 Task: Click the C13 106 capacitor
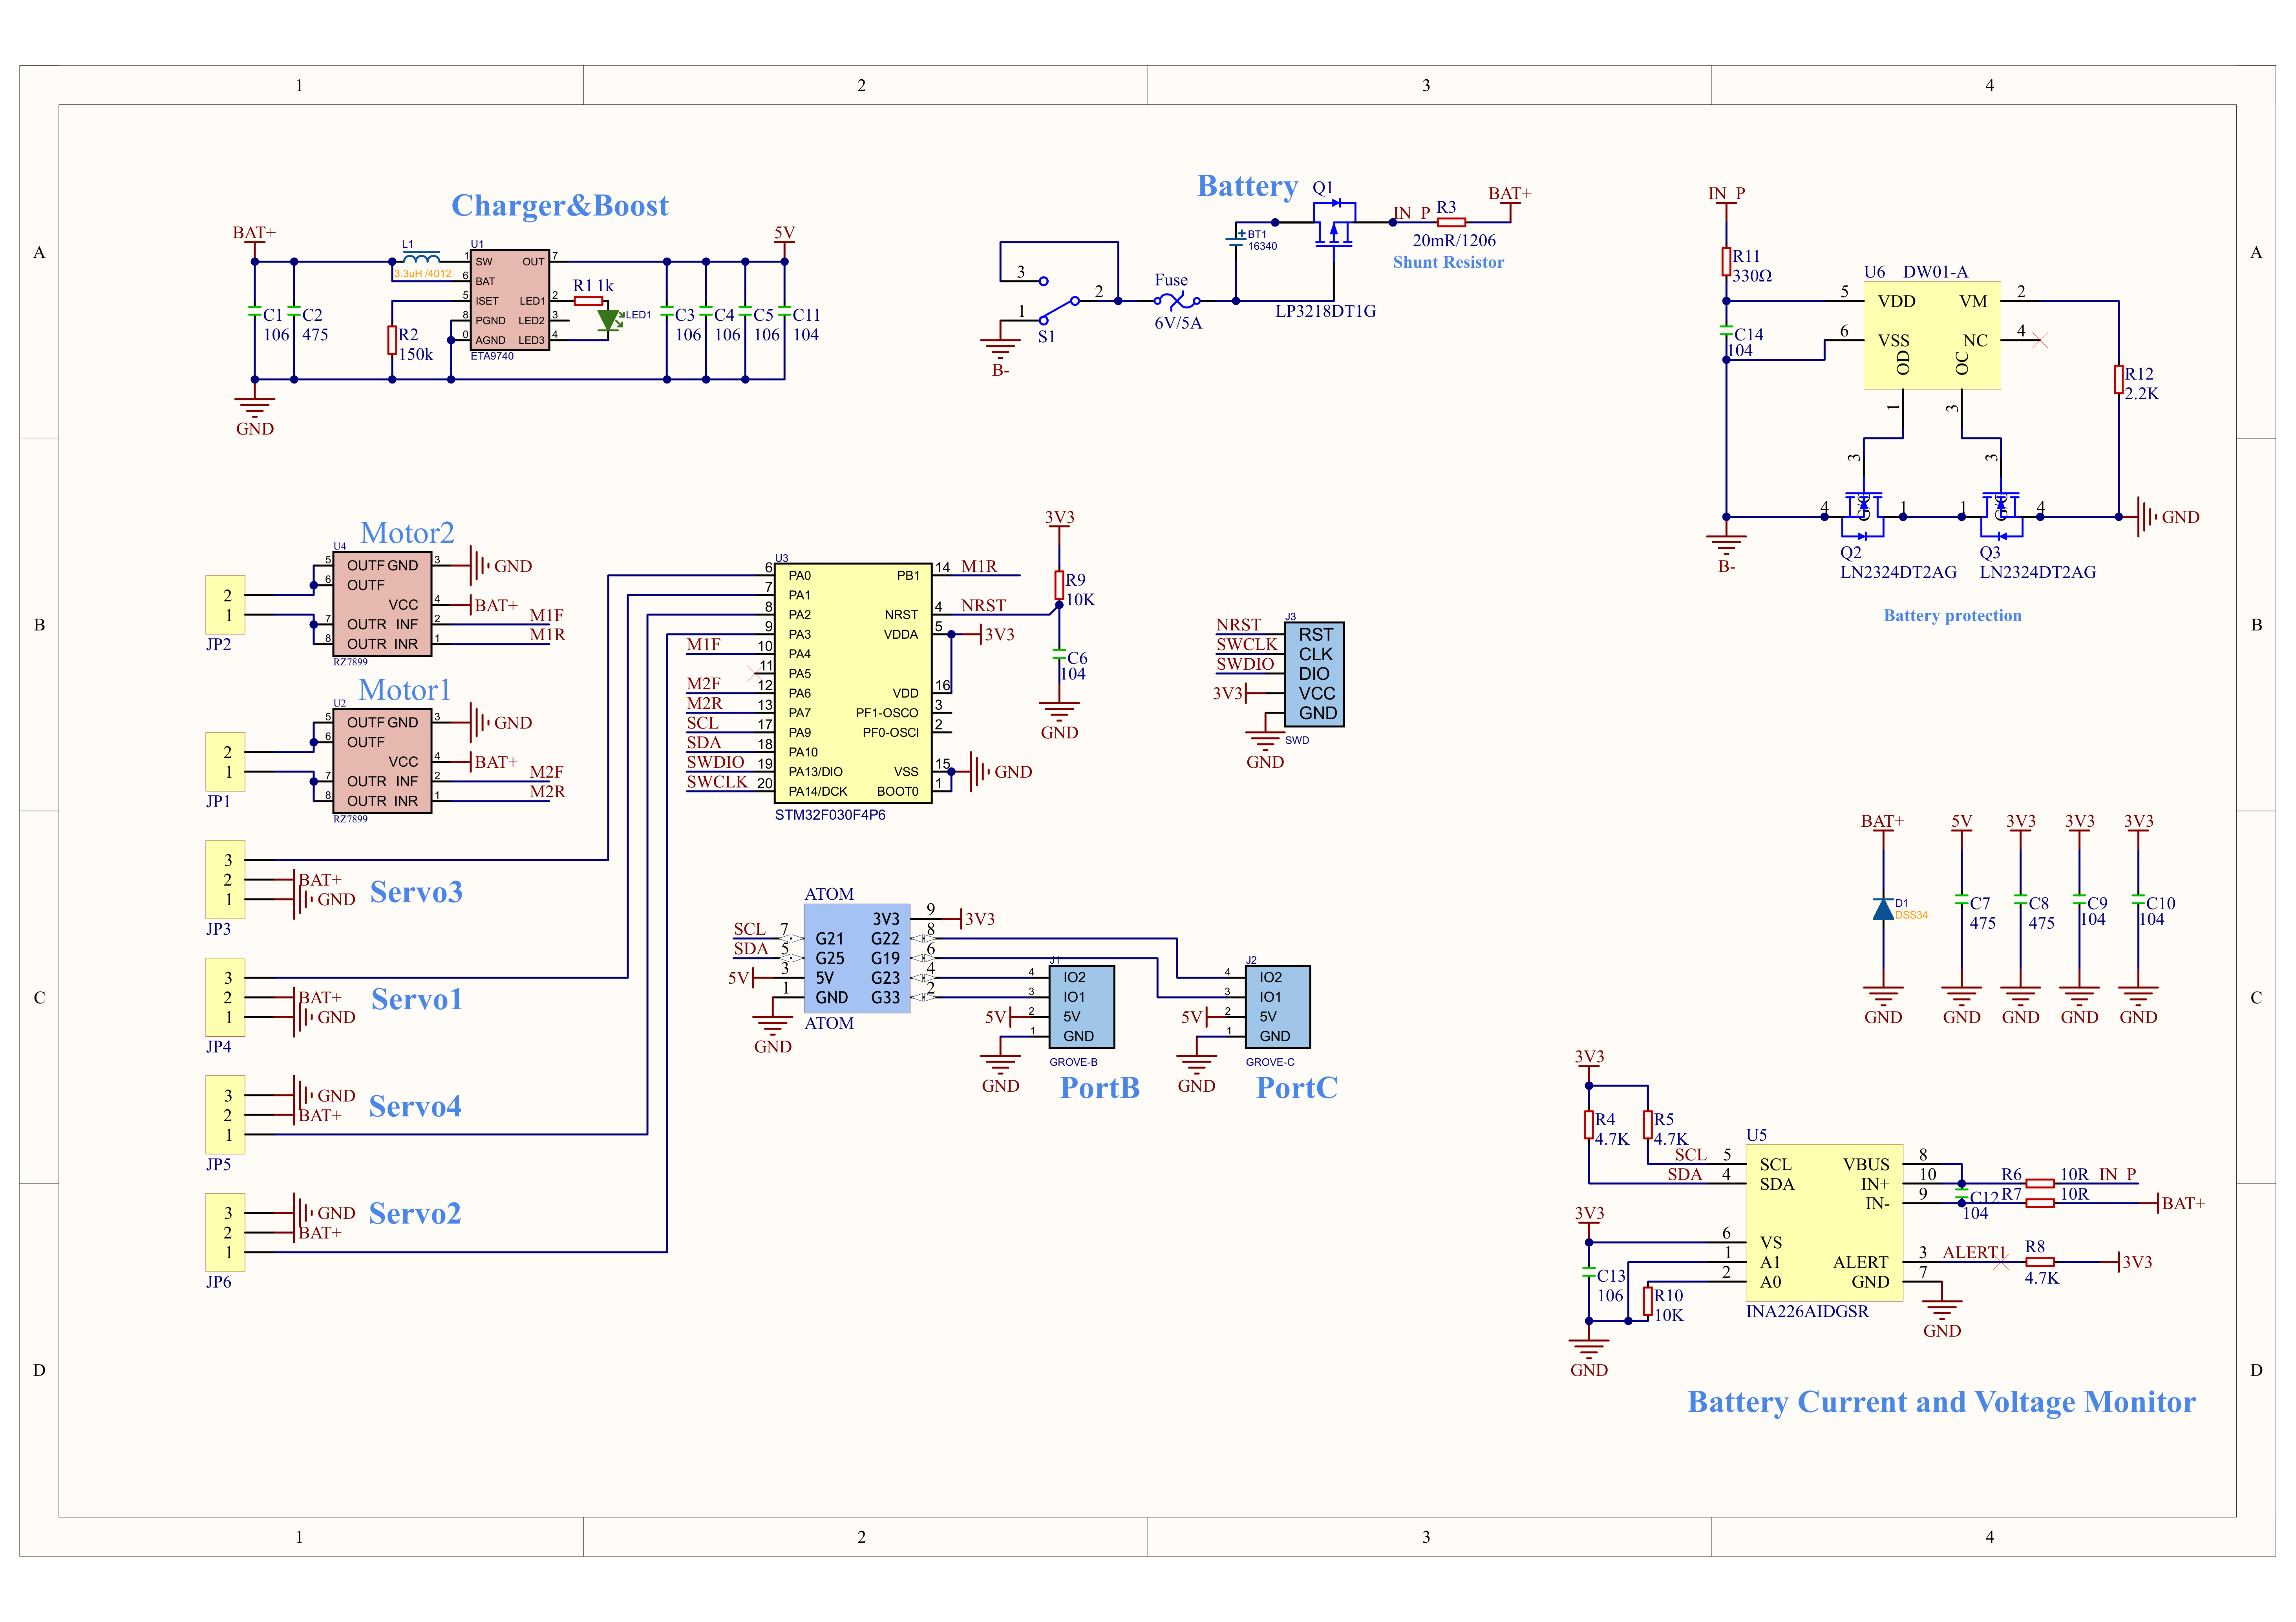[x=1588, y=1272]
